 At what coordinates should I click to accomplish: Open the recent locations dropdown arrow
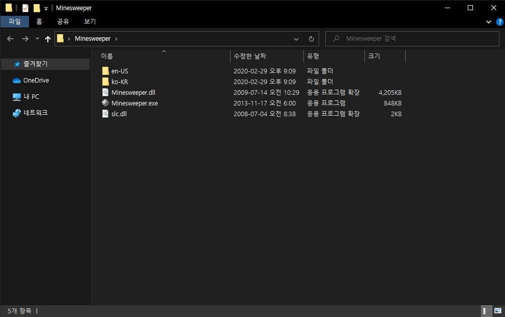37,38
